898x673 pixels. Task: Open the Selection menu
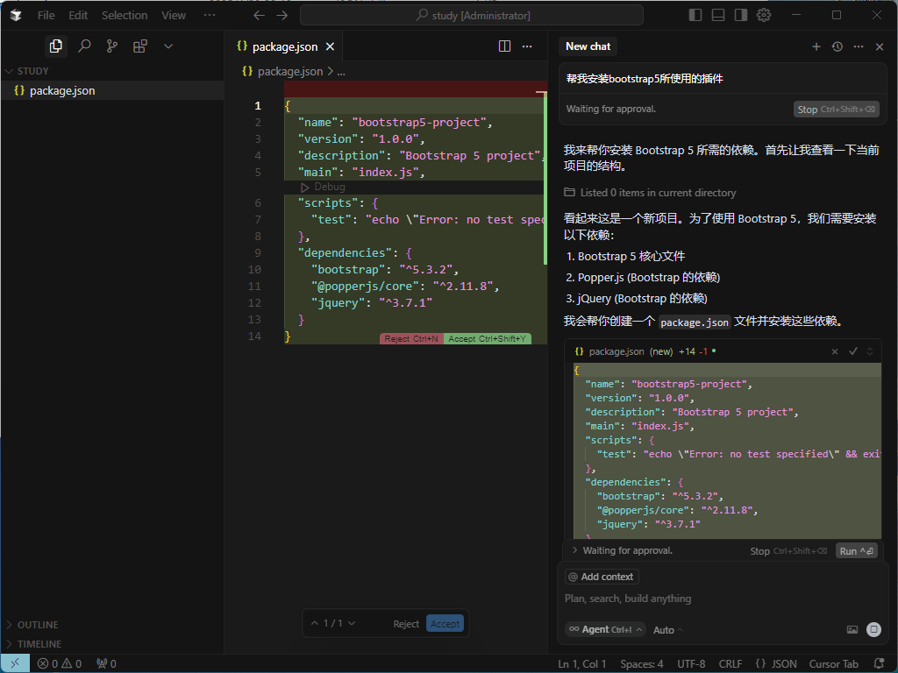click(125, 15)
